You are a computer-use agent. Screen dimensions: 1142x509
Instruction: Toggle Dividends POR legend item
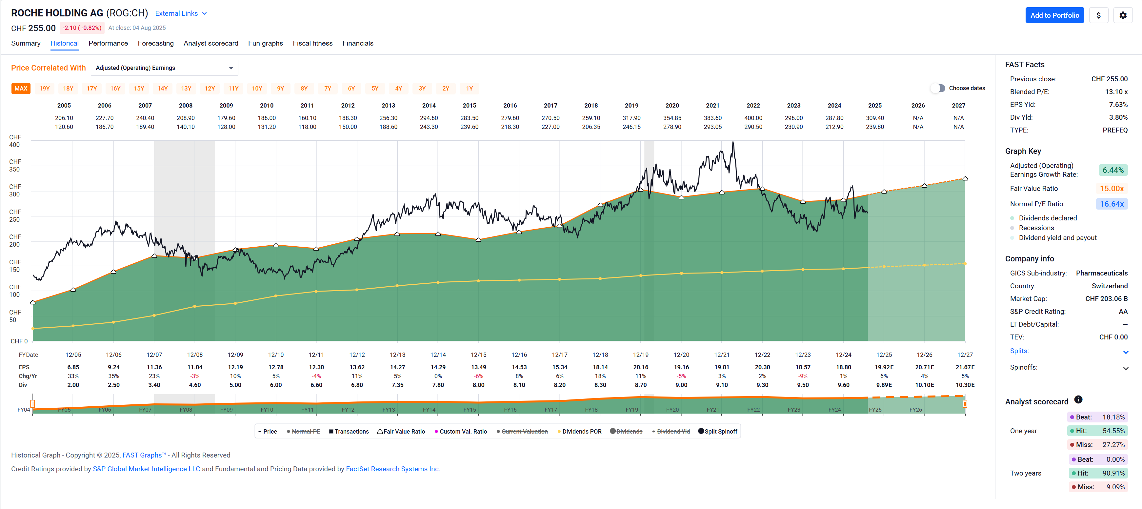579,431
